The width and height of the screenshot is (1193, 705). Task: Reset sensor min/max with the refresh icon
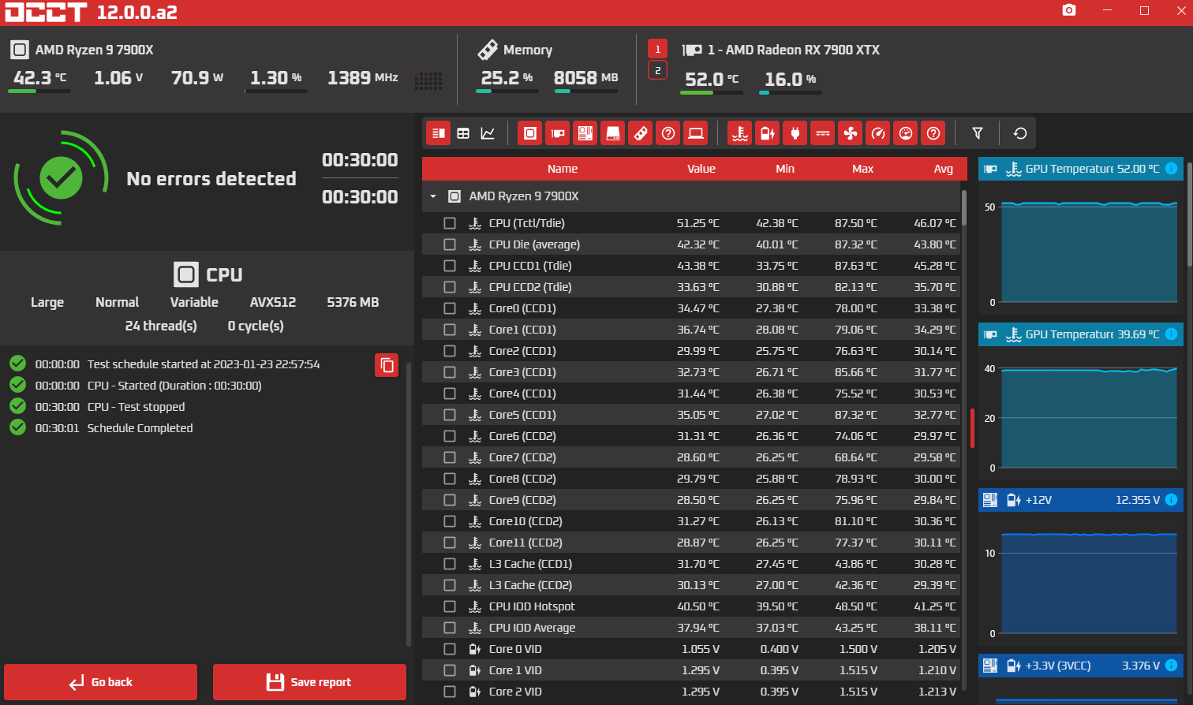[1020, 133]
